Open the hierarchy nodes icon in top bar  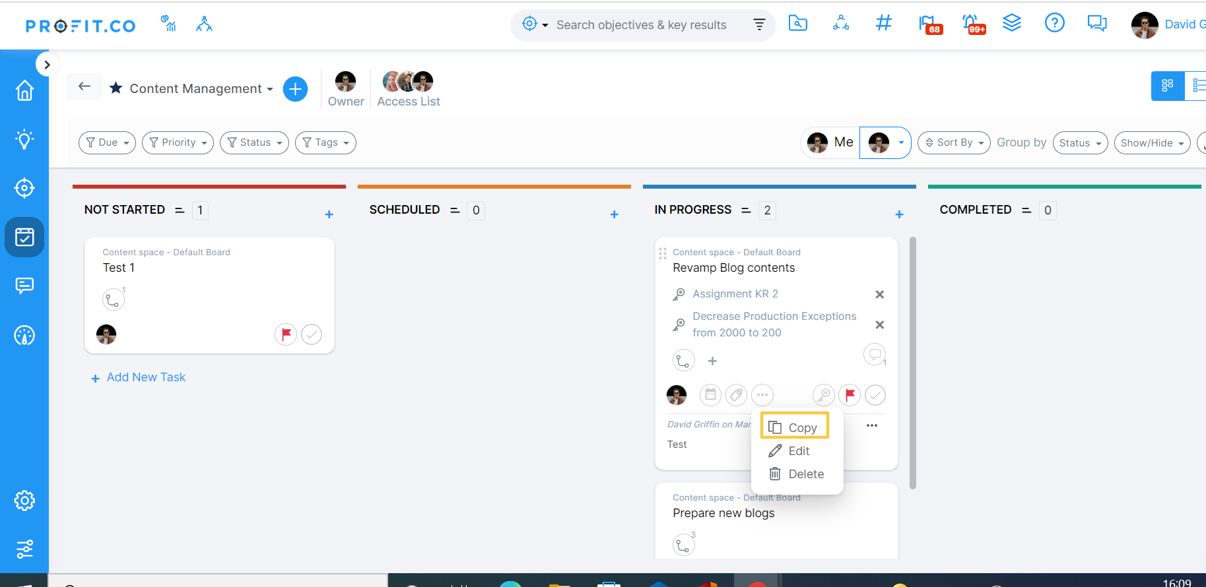(841, 23)
